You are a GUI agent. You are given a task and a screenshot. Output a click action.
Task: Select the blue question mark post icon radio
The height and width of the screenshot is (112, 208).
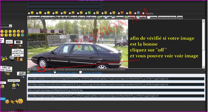coord(135,13)
